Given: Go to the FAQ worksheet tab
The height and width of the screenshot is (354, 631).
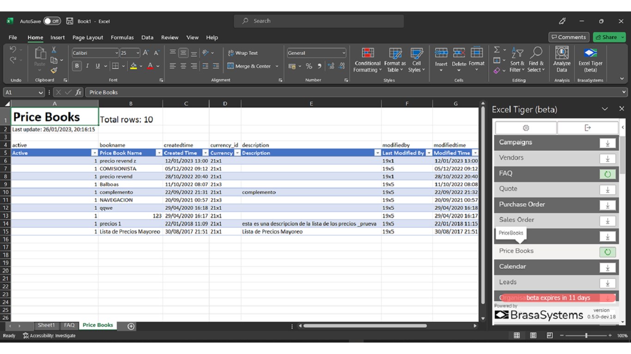Looking at the screenshot, I should tap(69, 325).
